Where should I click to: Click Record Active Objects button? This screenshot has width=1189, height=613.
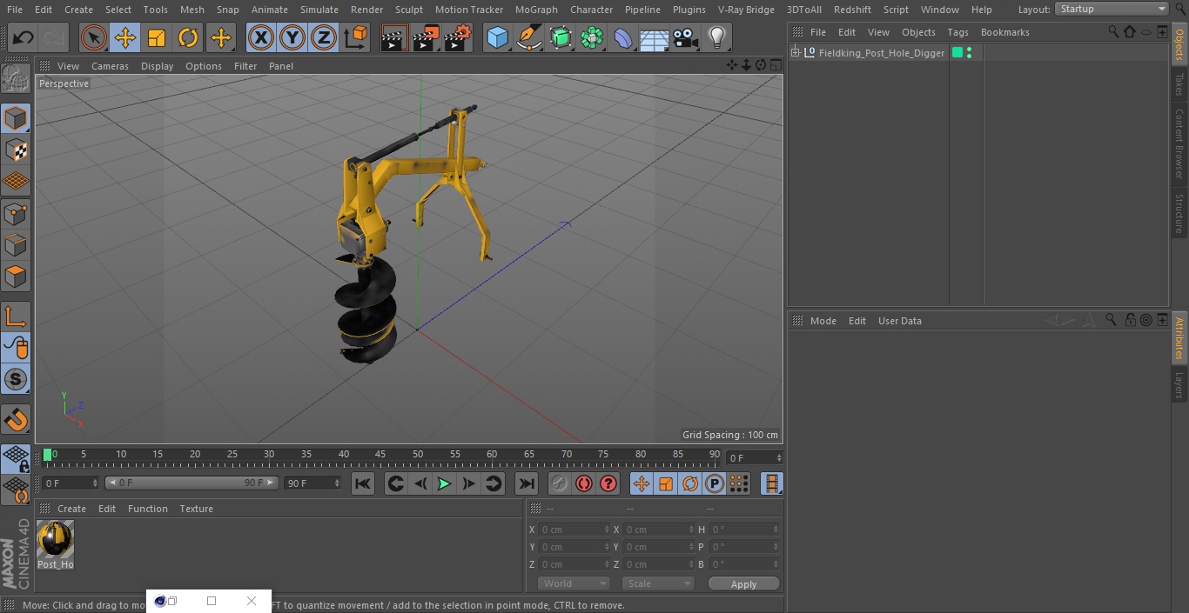559,483
